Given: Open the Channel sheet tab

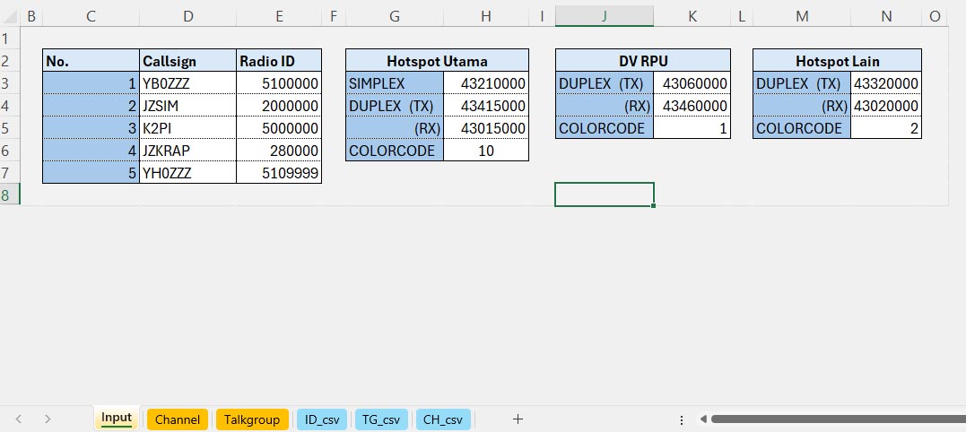Looking at the screenshot, I should pos(178,419).
